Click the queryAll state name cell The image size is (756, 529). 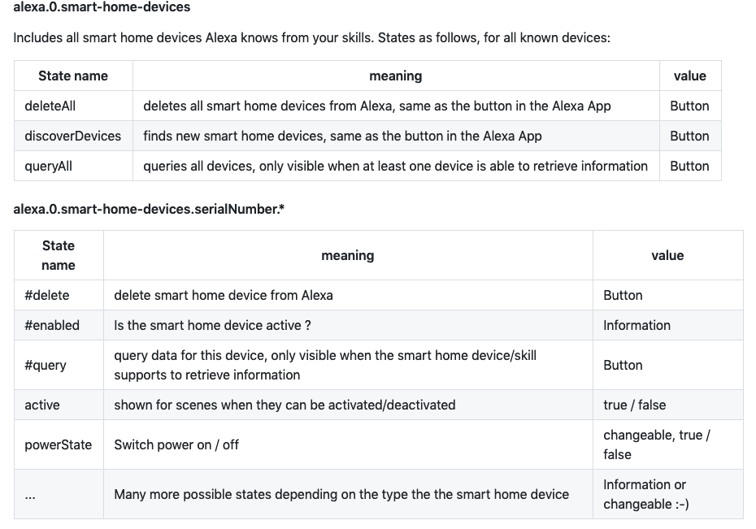click(x=48, y=166)
